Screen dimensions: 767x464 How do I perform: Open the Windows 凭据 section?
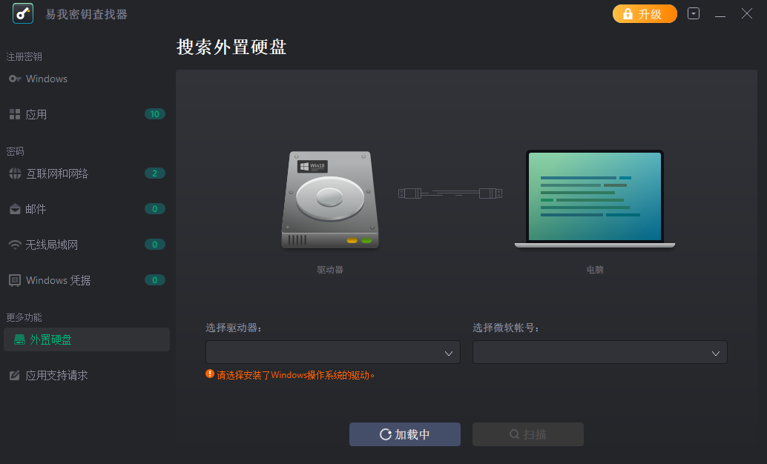coord(59,280)
